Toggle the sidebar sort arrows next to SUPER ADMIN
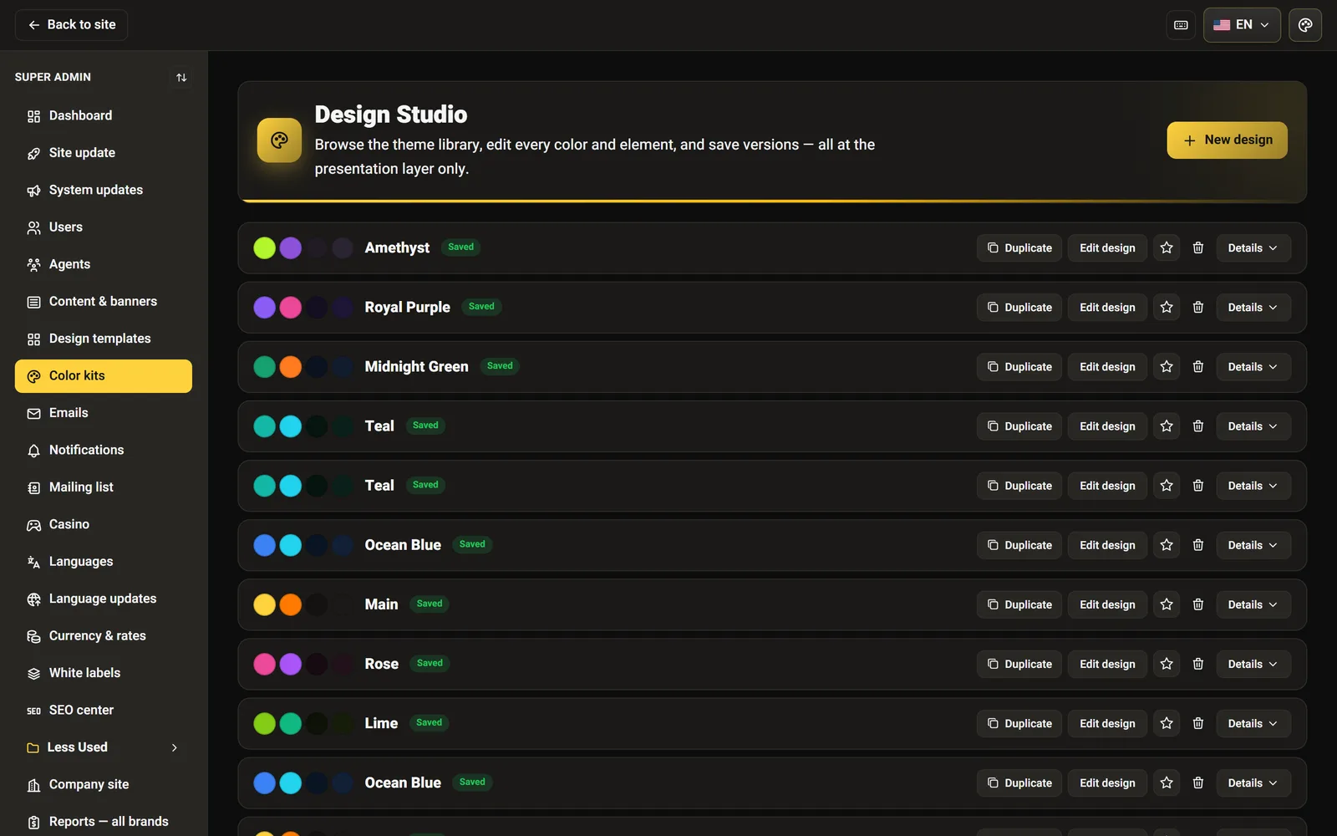The height and width of the screenshot is (836, 1337). pos(181,78)
